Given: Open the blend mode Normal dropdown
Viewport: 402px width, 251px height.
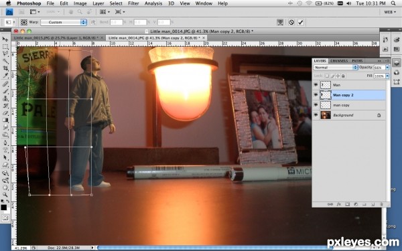Looking at the screenshot, I should (x=336, y=68).
